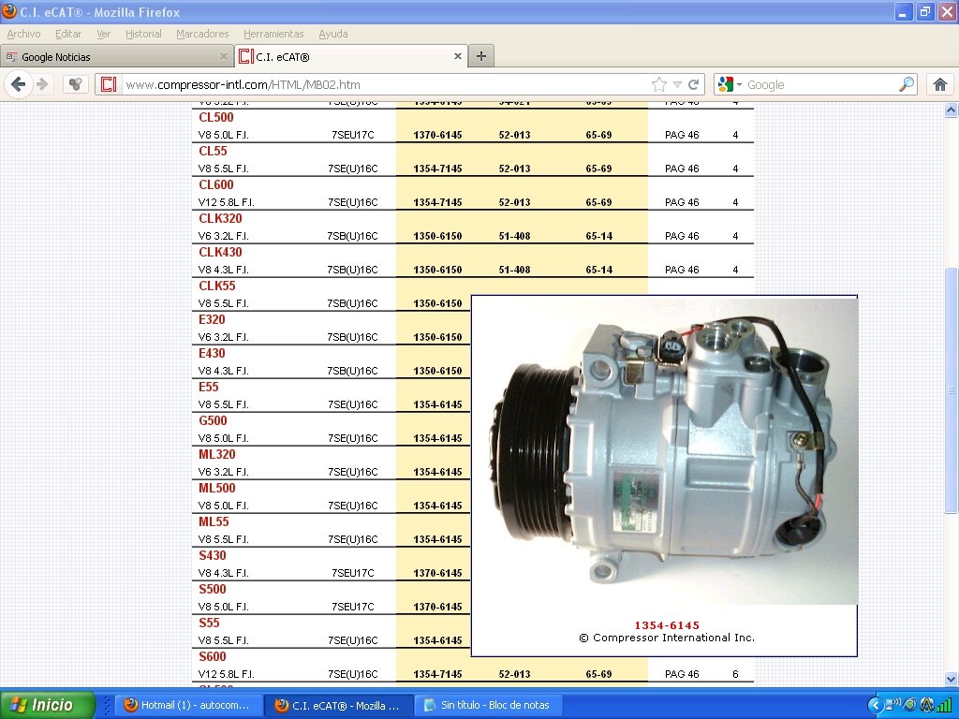Click the address bar URL field

385,84
